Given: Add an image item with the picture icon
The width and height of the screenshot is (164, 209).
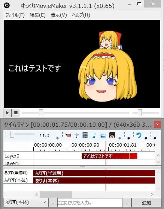Looking at the screenshot, I should click(x=103, y=135).
